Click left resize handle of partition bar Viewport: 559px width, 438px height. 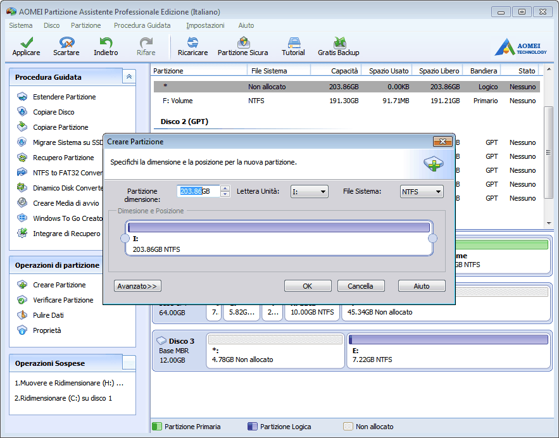coord(125,238)
